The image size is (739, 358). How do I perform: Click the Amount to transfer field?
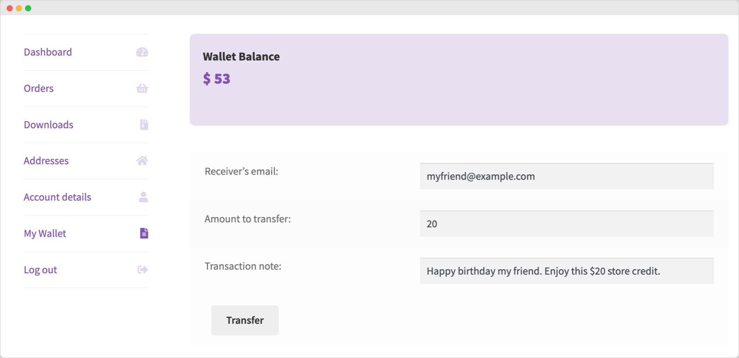click(566, 224)
